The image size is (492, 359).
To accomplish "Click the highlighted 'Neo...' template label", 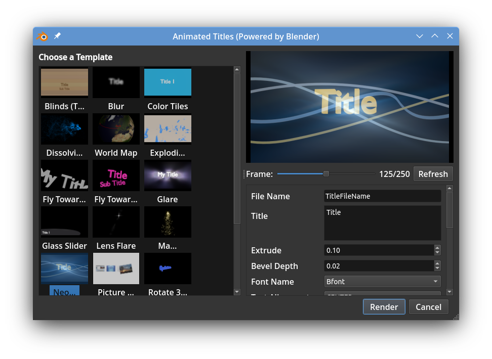I will point(64,291).
